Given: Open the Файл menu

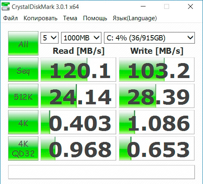Looking at the screenshot, I should coord(11,18).
